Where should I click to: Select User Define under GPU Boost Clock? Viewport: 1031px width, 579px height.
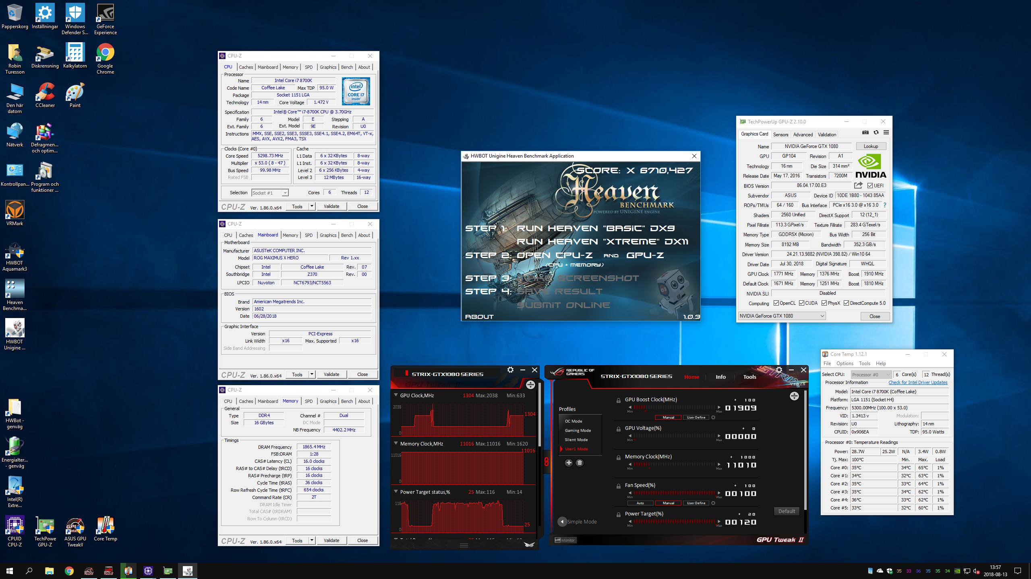(696, 417)
